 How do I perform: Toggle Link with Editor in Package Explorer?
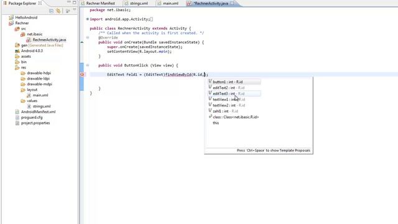point(58,11)
